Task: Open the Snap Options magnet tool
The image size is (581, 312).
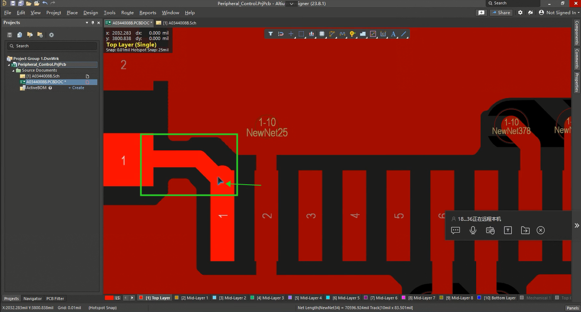Action: tap(281, 34)
